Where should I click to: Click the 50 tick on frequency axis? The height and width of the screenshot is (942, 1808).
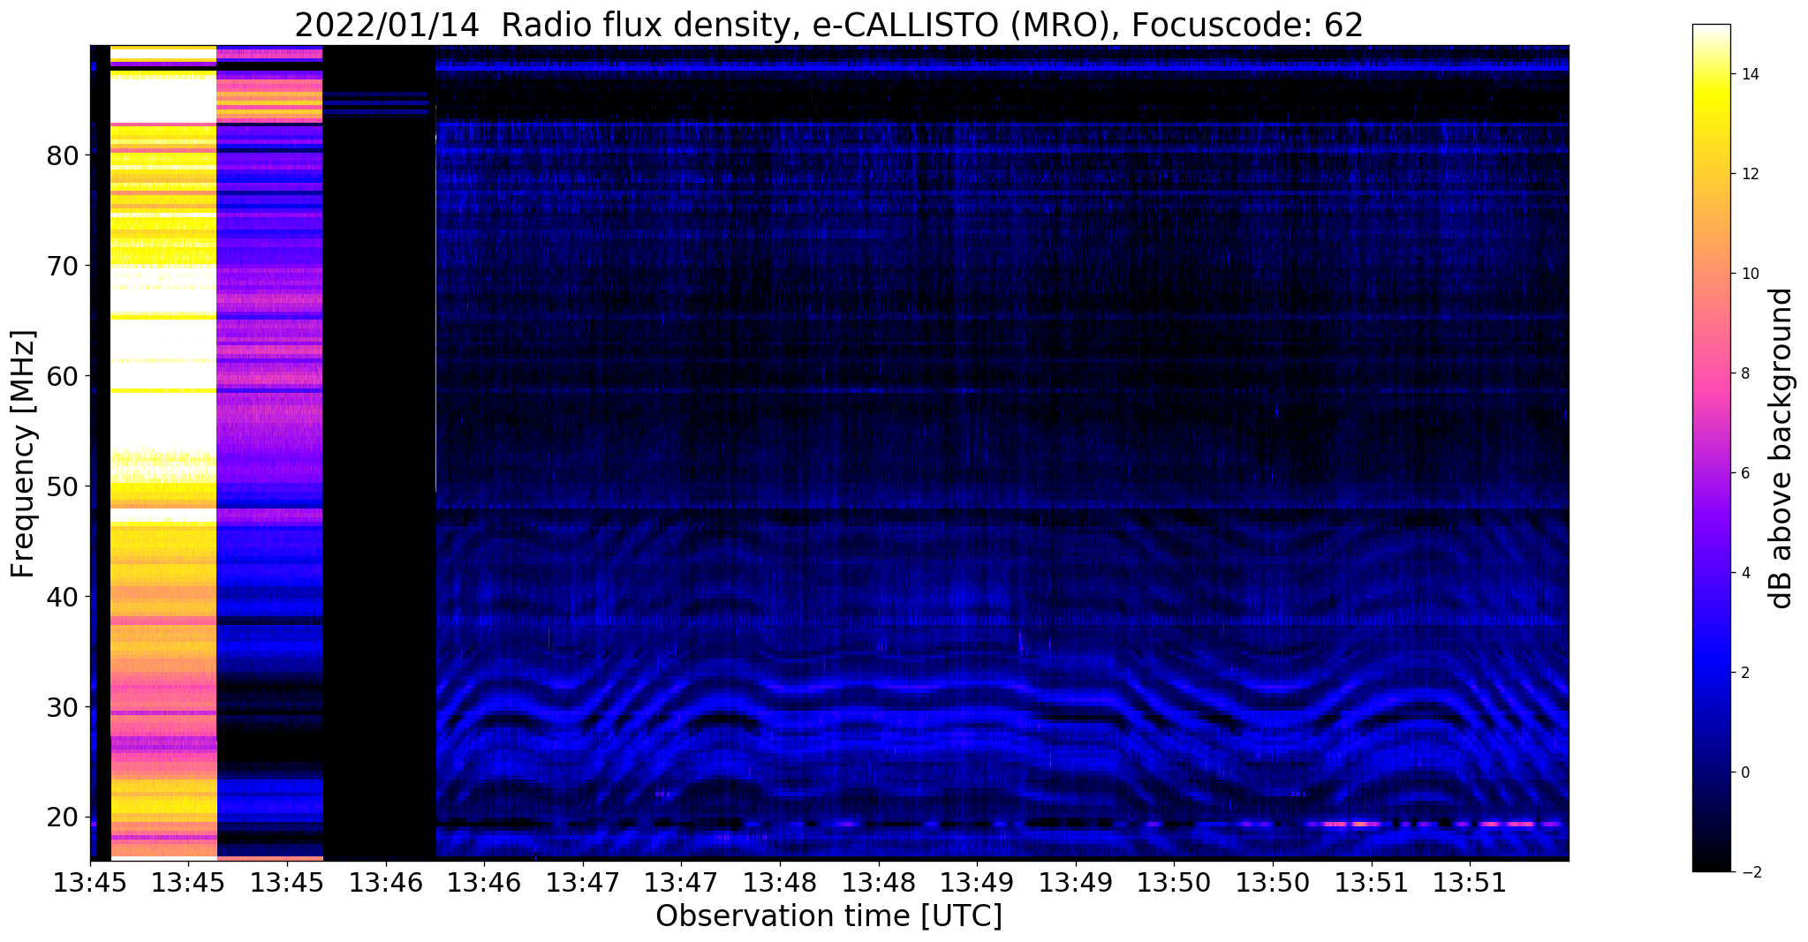click(63, 486)
